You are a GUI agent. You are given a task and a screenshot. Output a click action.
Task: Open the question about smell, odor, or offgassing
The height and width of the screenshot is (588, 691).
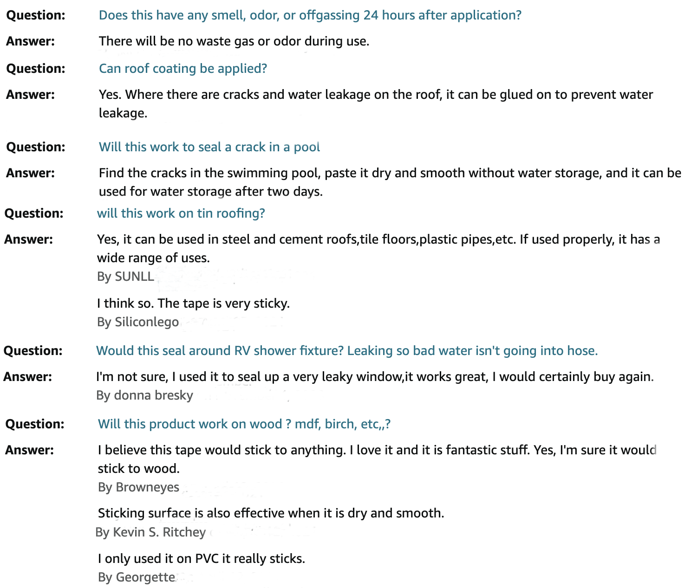[310, 15]
